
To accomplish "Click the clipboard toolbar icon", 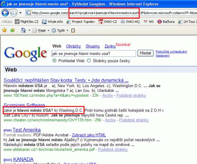I will 73,31.
